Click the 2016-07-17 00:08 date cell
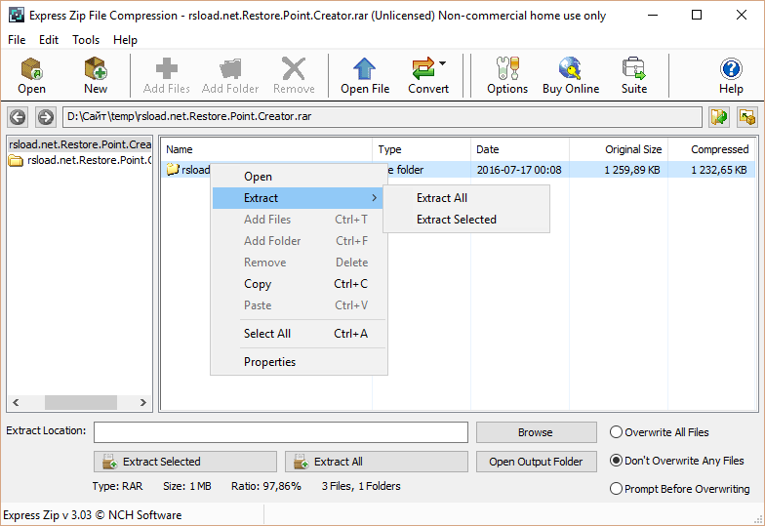The image size is (765, 526). click(x=519, y=170)
